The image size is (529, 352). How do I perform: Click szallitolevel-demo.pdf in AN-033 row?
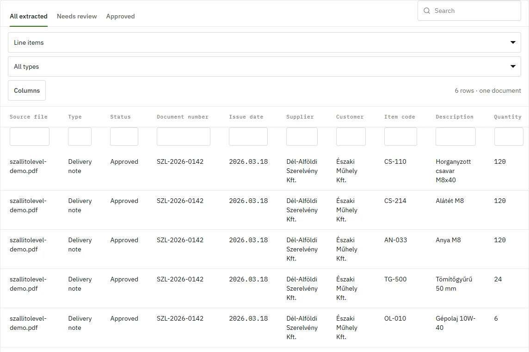pyautogui.click(x=28, y=245)
